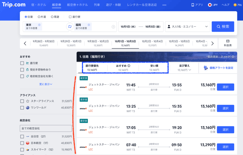Check 日本航空 airline filter
Image resolution: width=243 pixels, height=155 pixels.
click(x=22, y=143)
